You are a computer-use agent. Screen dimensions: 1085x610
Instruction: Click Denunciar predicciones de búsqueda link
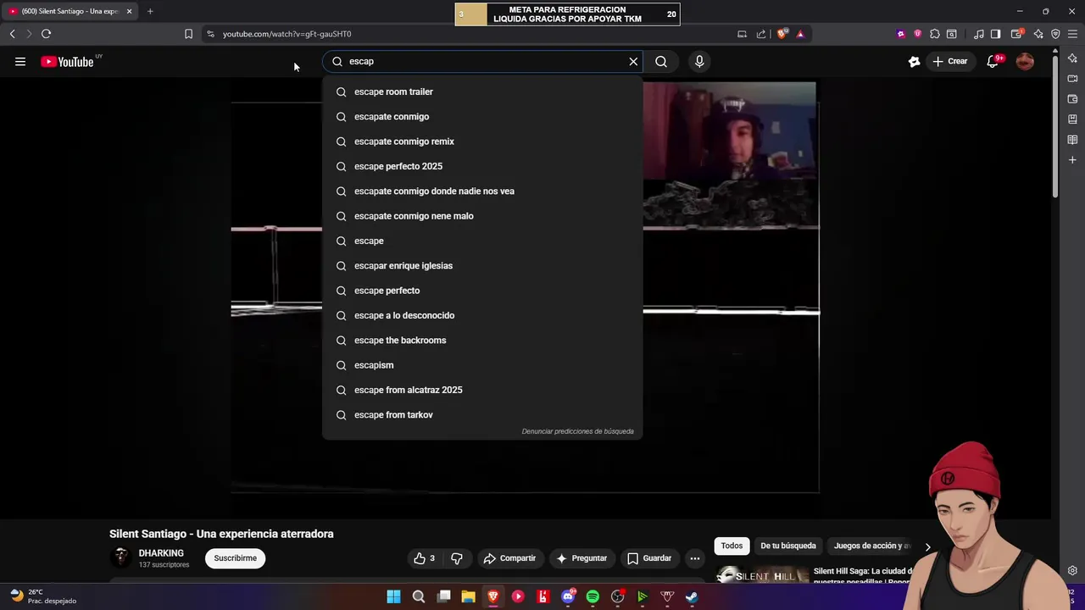click(x=577, y=431)
